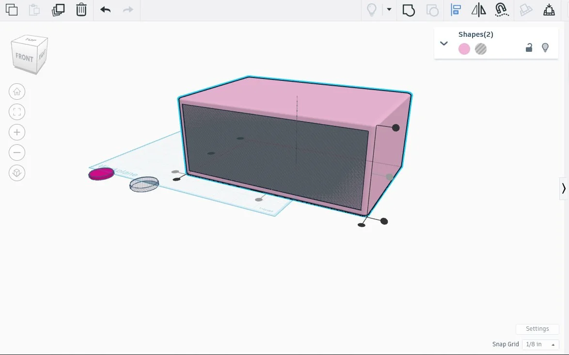Activate the Mirror tool
Image resolution: width=569 pixels, height=355 pixels.
pyautogui.click(x=479, y=10)
